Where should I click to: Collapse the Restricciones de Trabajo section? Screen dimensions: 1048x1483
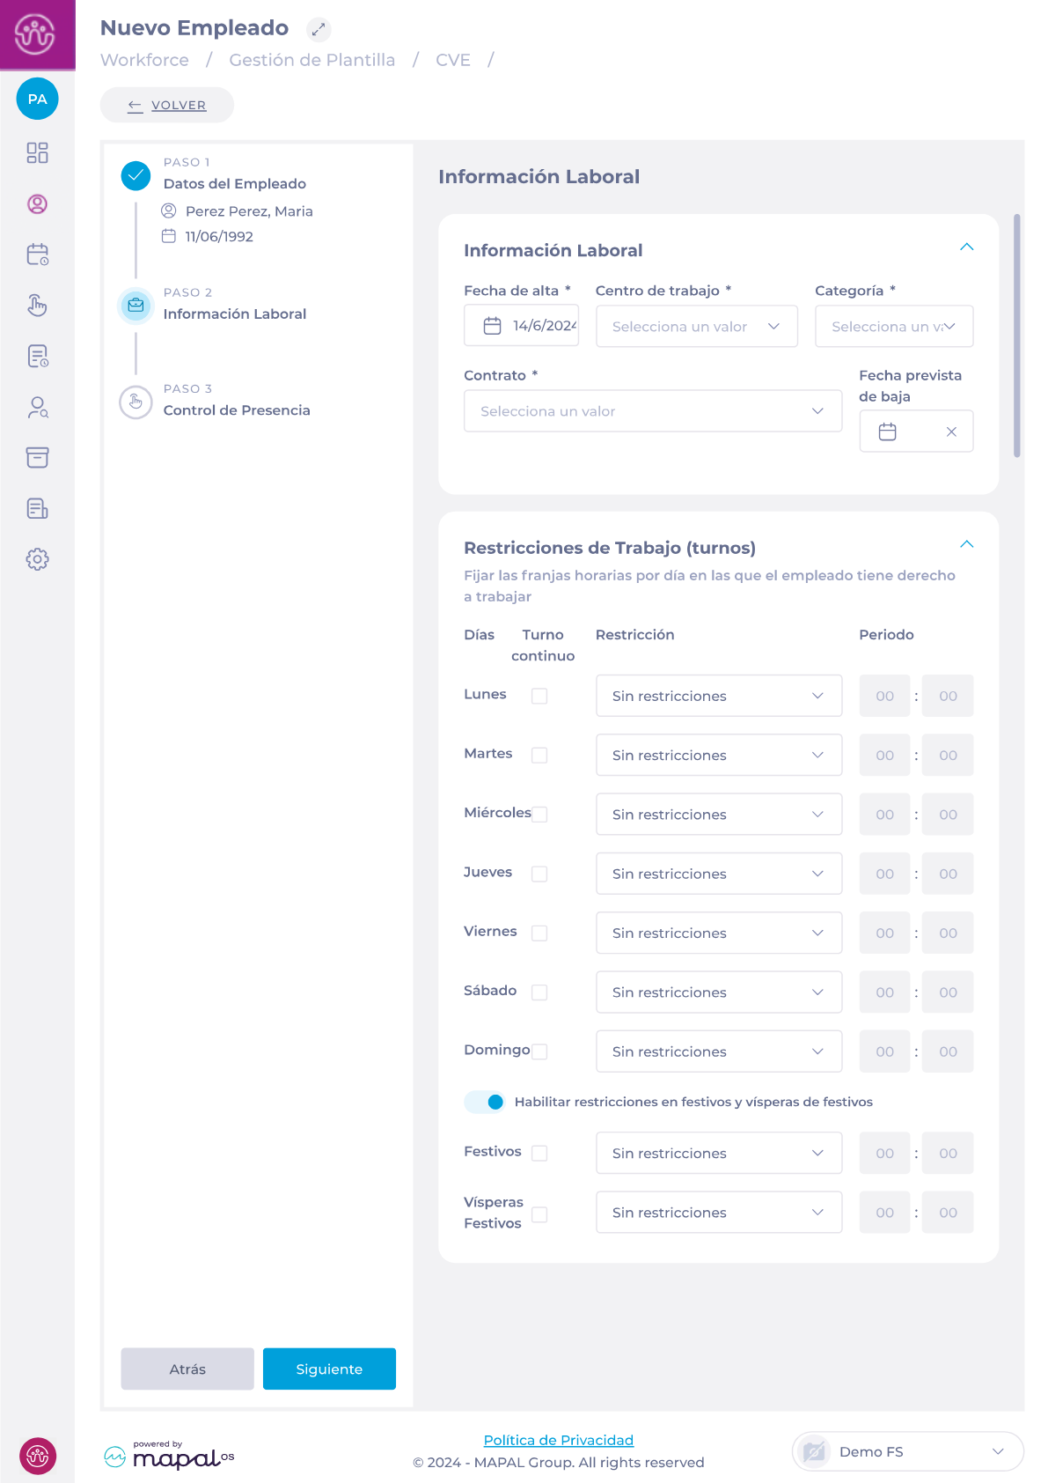click(966, 544)
